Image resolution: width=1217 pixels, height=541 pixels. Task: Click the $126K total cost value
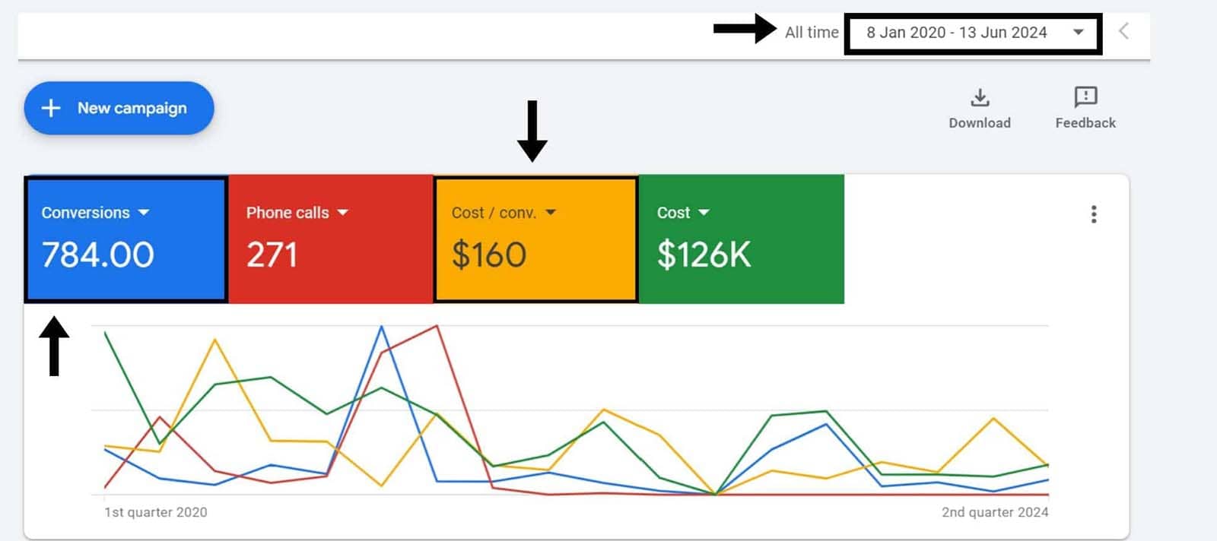pyautogui.click(x=704, y=255)
